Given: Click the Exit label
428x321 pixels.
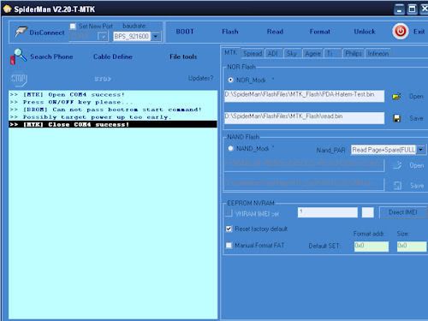Looking at the screenshot, I should pos(419,32).
